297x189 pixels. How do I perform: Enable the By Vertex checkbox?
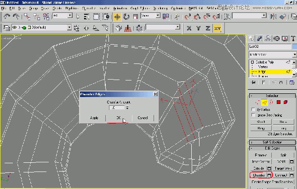tap(254, 109)
